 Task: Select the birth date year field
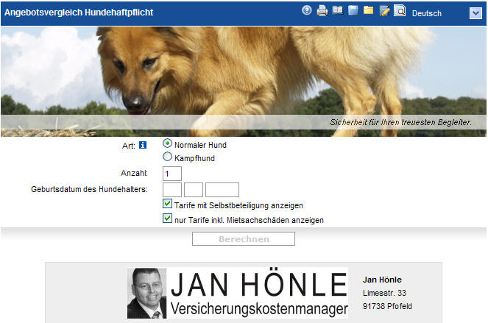[222, 190]
